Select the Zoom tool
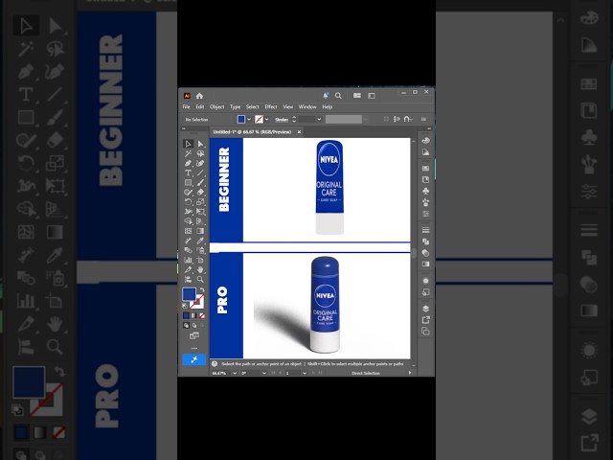This screenshot has height=460, width=613. (200, 279)
